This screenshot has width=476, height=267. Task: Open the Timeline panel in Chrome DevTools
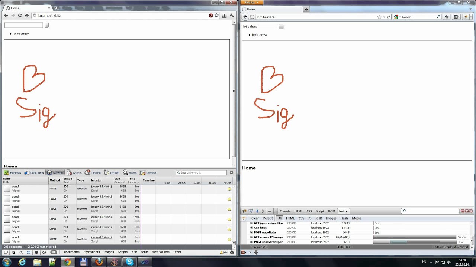pyautogui.click(x=93, y=173)
